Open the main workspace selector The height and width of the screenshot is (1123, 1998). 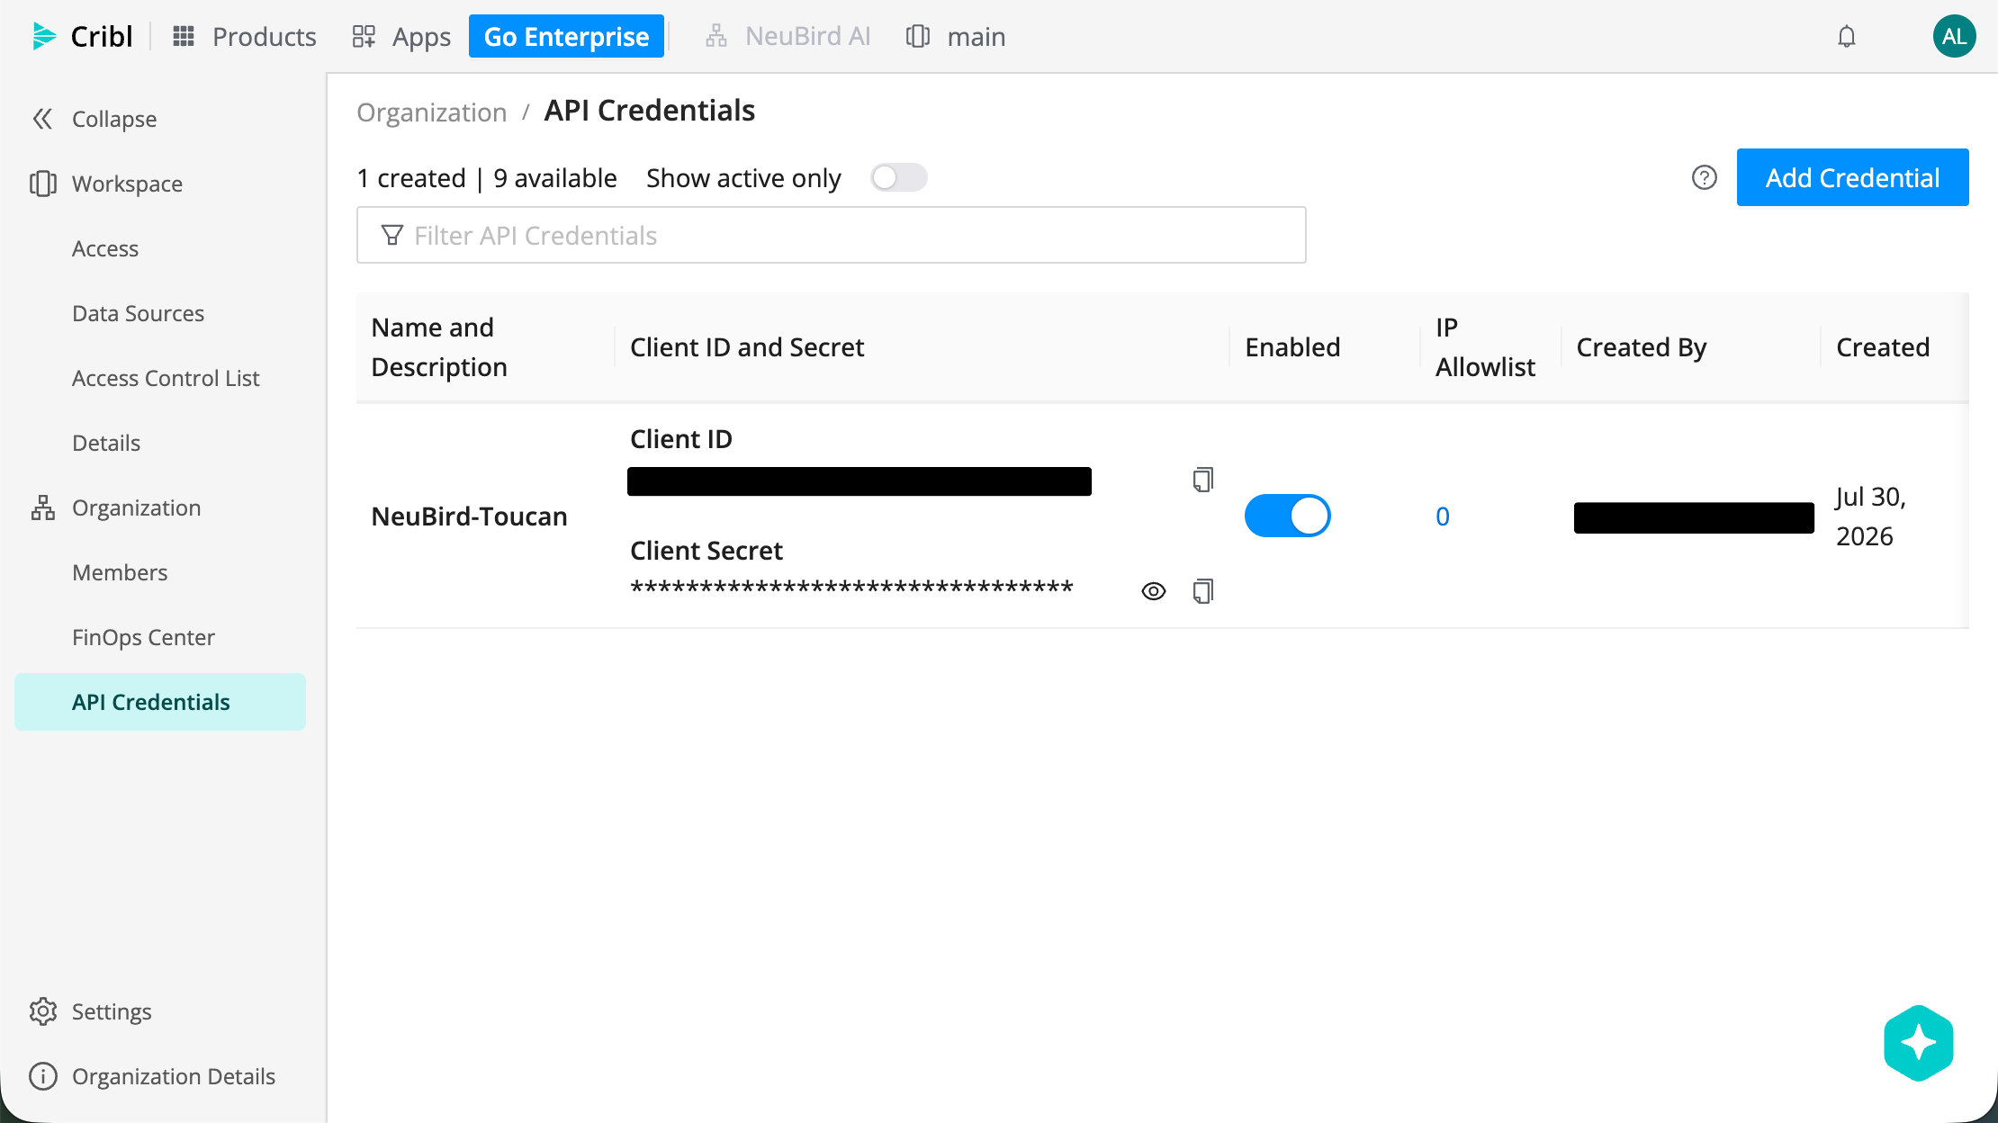pos(956,36)
